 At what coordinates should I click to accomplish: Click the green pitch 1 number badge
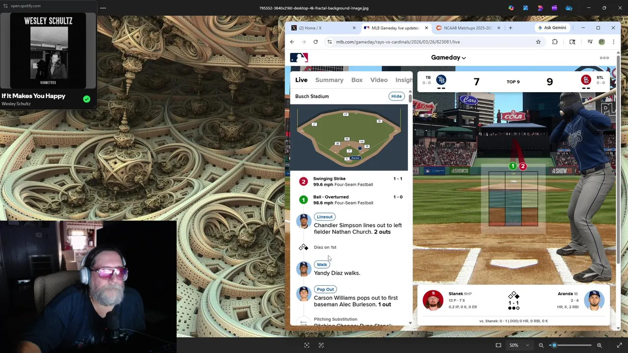pos(303,200)
